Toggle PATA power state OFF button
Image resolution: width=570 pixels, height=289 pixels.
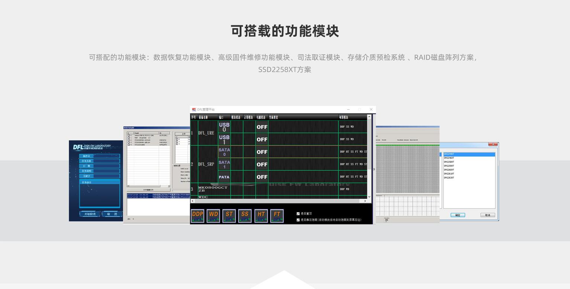262,177
